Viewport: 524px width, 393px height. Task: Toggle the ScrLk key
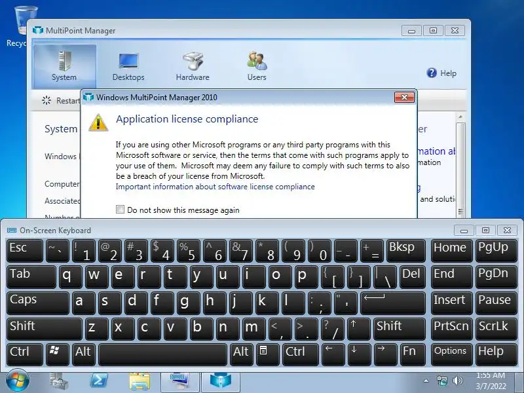(x=496, y=329)
